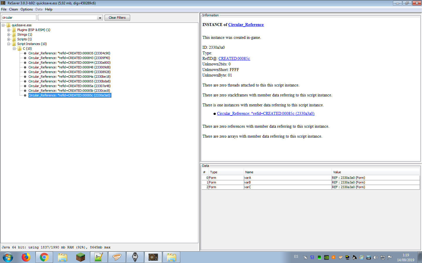
Task: Click the filter text field containing 'circular'
Action: click(19, 18)
